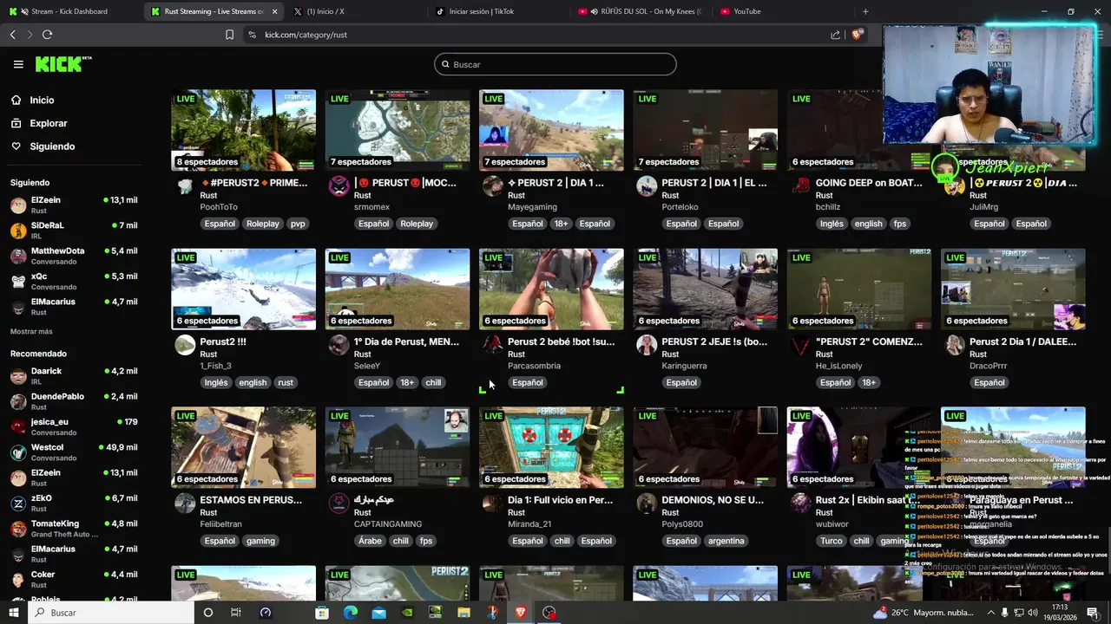1111x624 pixels.
Task: Click the share page icon
Action: 835,35
